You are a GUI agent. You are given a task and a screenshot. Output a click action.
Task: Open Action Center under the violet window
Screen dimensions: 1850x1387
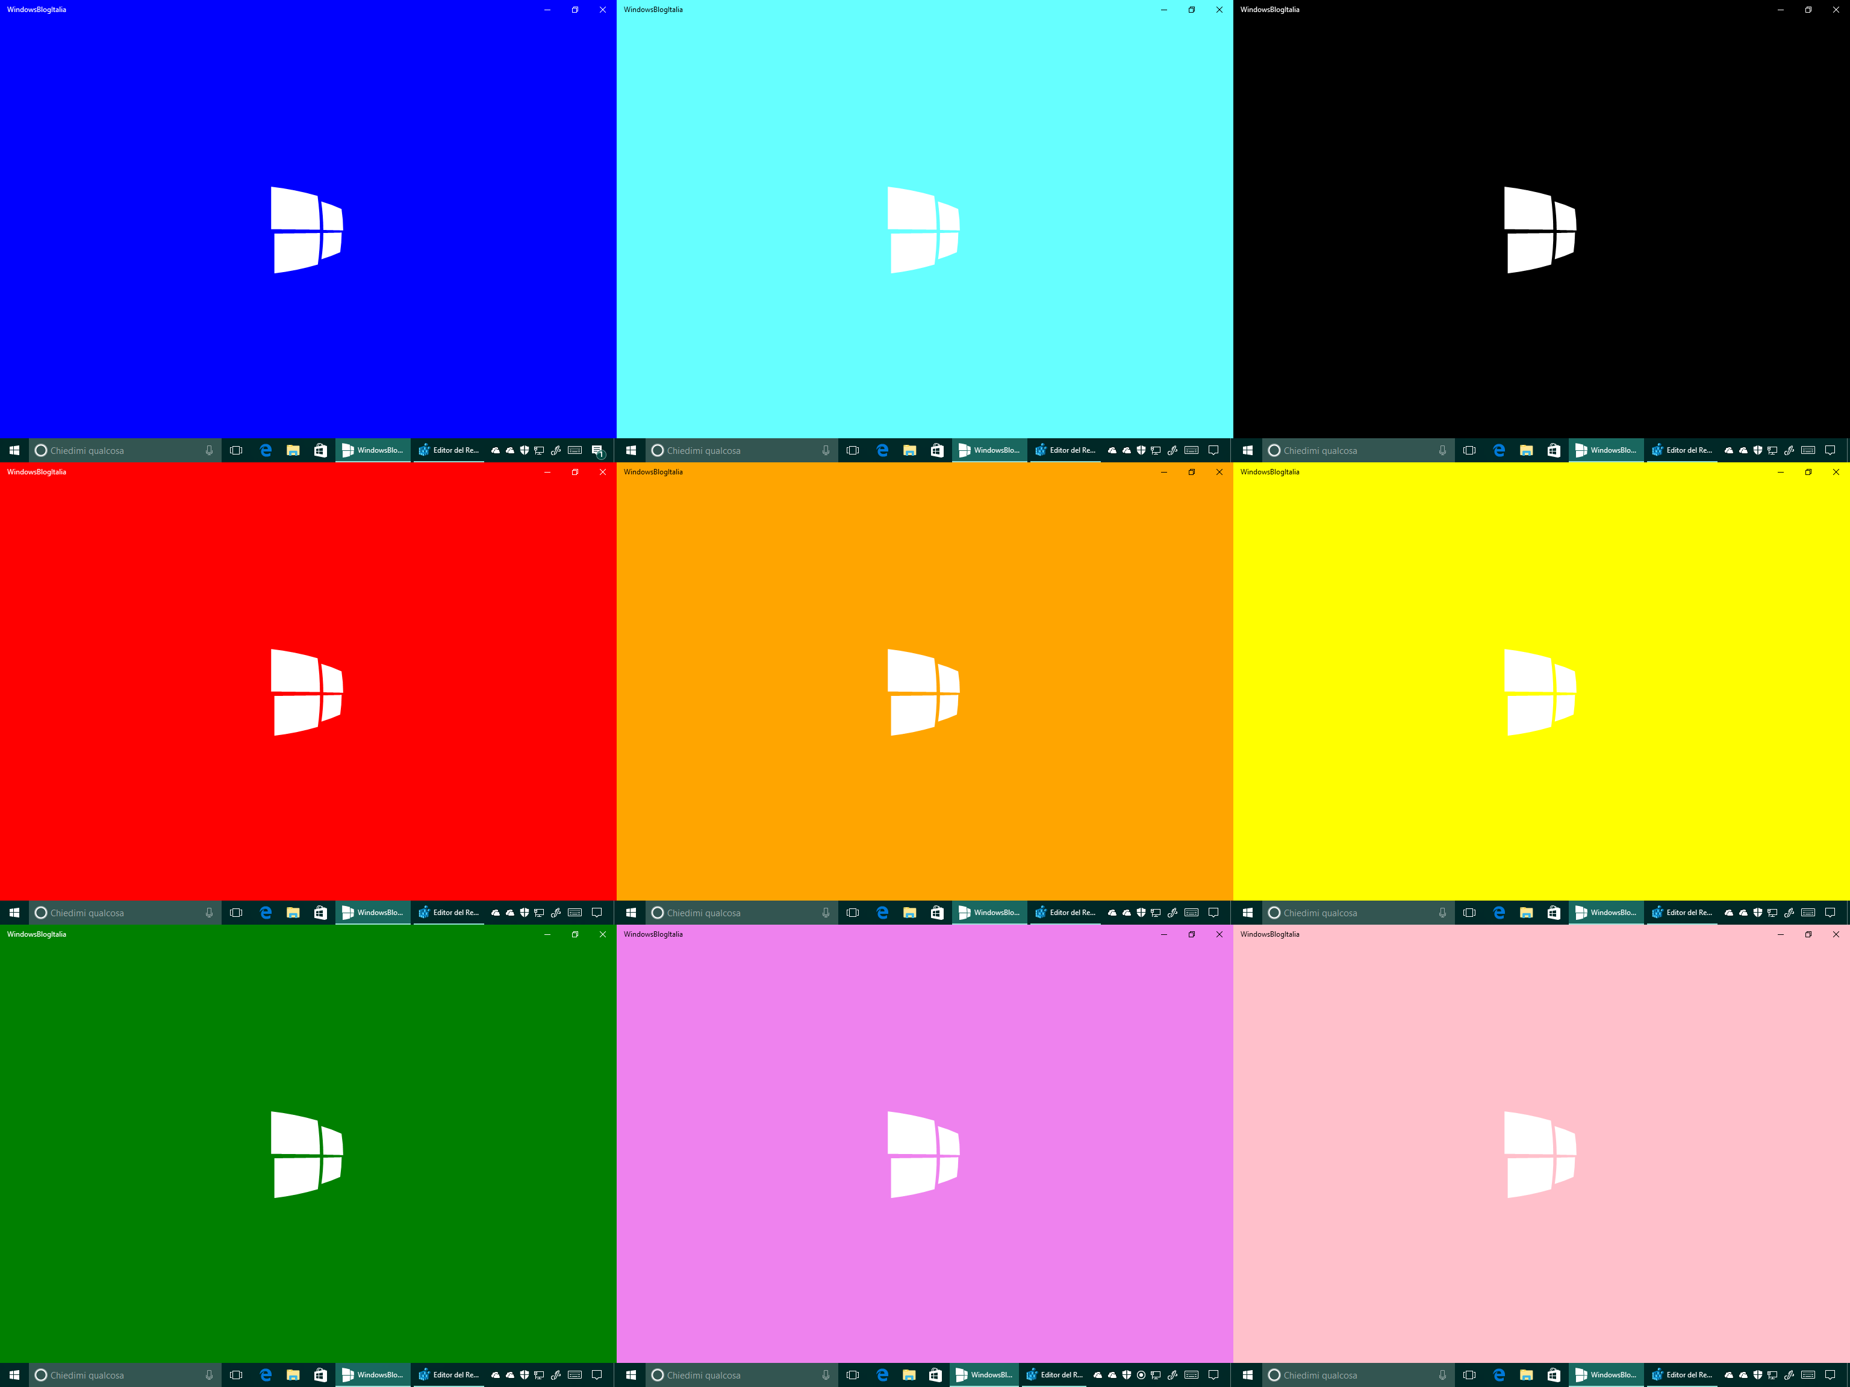coord(1213,1376)
